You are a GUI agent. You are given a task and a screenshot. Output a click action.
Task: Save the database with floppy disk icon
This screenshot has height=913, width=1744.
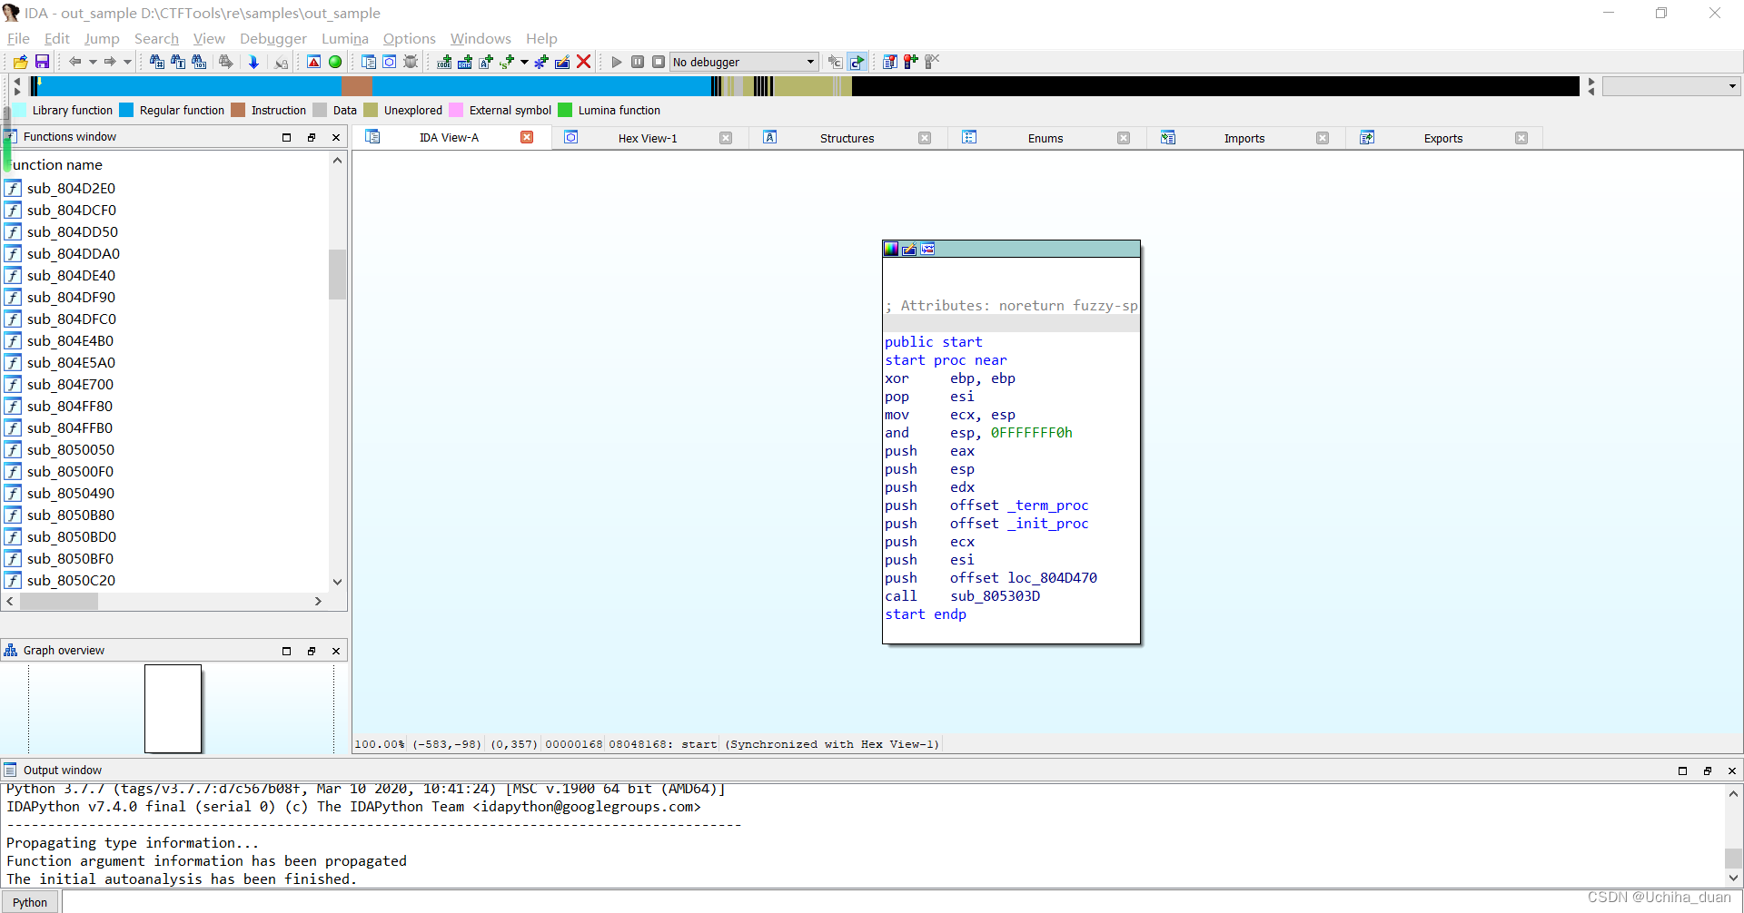42,62
